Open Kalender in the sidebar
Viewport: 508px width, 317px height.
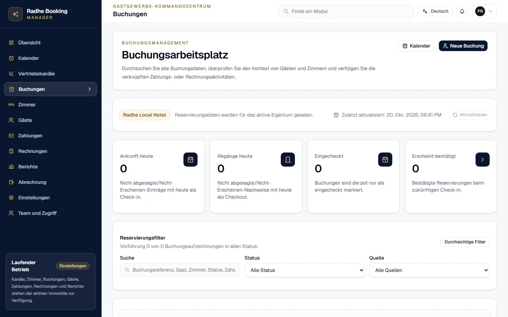50,58
